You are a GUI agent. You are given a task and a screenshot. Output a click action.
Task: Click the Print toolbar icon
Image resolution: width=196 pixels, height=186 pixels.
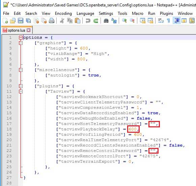[52, 21]
